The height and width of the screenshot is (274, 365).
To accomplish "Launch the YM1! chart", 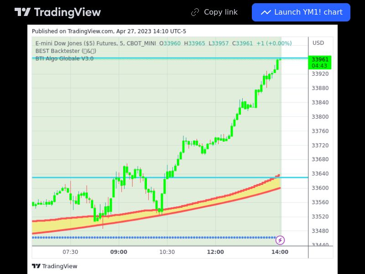I will [301, 12].
